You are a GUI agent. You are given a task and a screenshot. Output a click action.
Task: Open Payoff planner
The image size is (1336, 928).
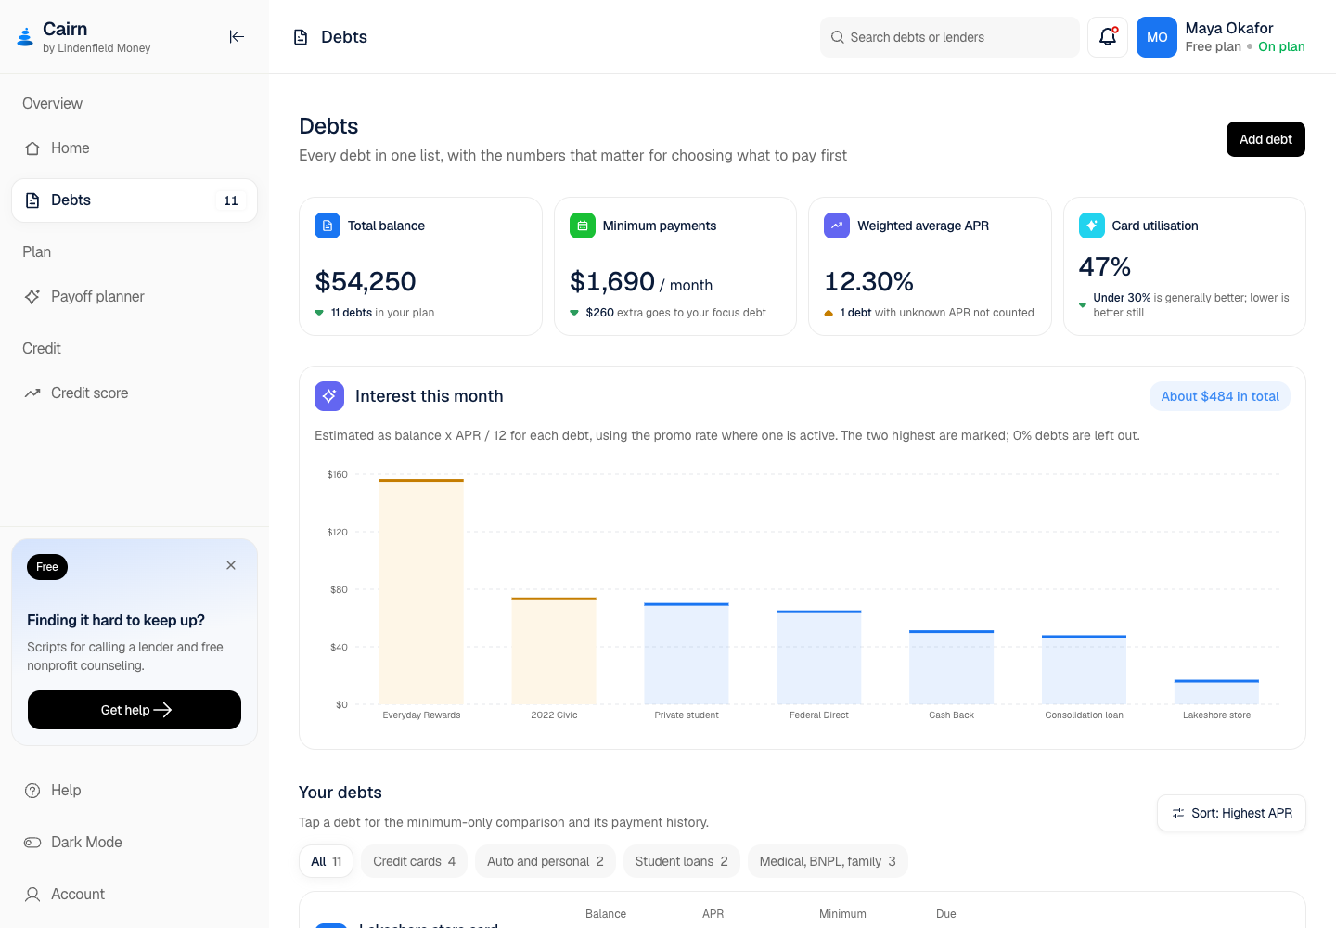click(135, 297)
